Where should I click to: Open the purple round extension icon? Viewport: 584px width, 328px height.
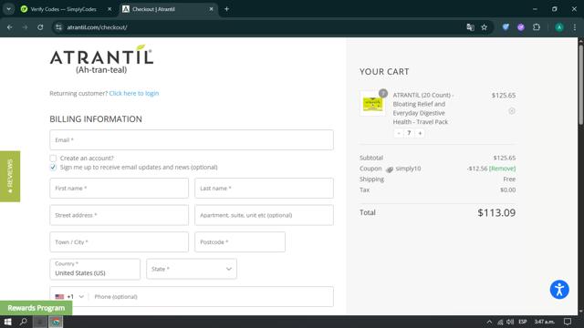tap(521, 27)
